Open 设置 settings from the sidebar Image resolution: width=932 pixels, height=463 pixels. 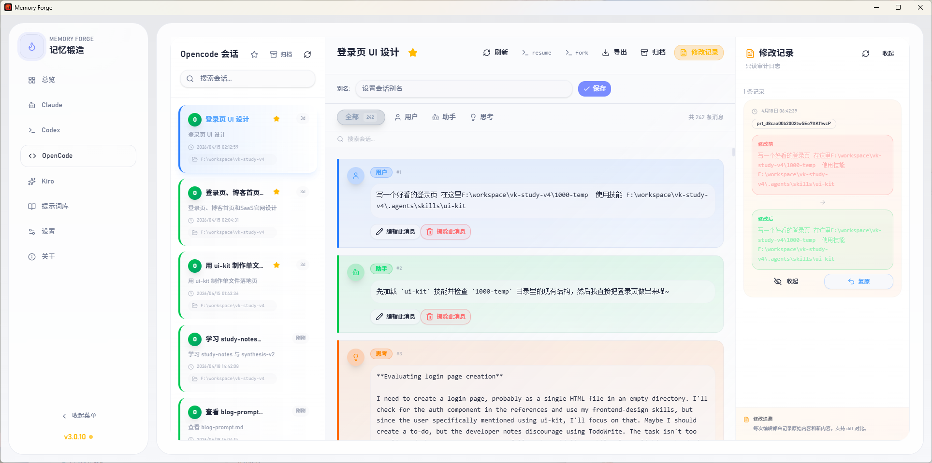pos(48,231)
